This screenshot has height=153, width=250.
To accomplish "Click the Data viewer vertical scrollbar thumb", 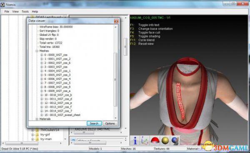I will point(115,79).
